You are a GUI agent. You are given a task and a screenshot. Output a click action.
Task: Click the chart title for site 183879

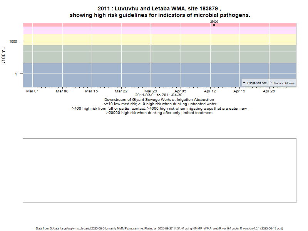tap(159, 12)
